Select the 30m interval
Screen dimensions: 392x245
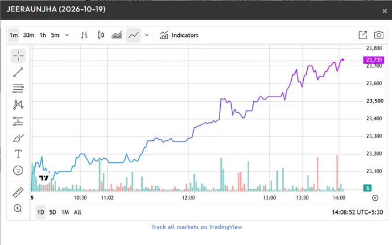tap(28, 35)
